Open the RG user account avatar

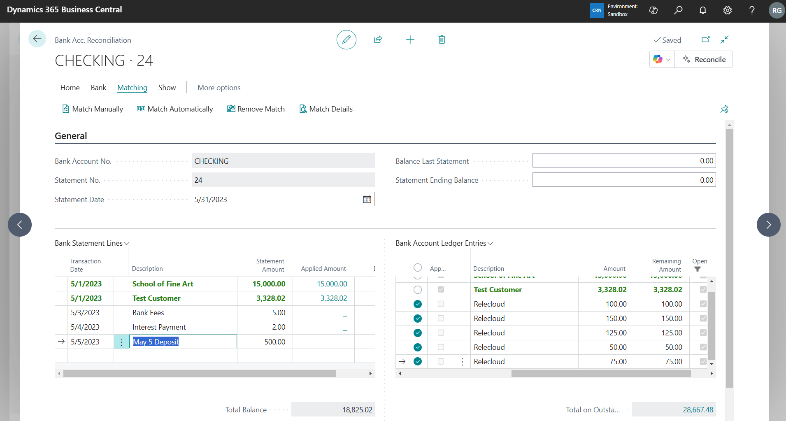[777, 10]
